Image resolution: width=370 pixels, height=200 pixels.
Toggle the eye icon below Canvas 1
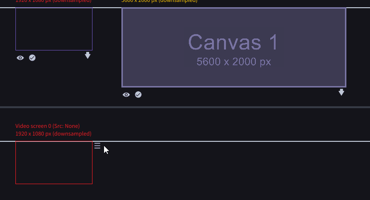coord(126,95)
